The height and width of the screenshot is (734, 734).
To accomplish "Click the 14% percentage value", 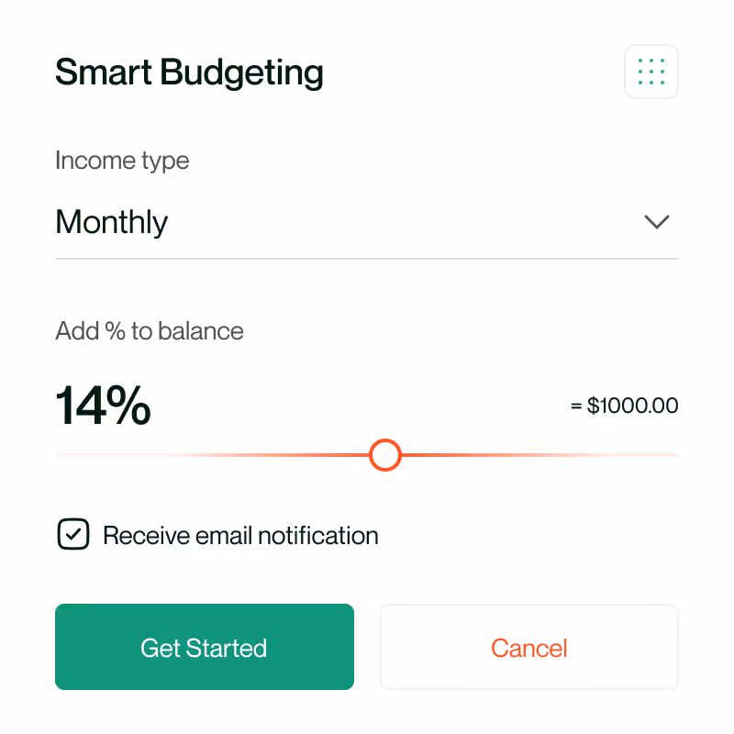I will coord(103,405).
